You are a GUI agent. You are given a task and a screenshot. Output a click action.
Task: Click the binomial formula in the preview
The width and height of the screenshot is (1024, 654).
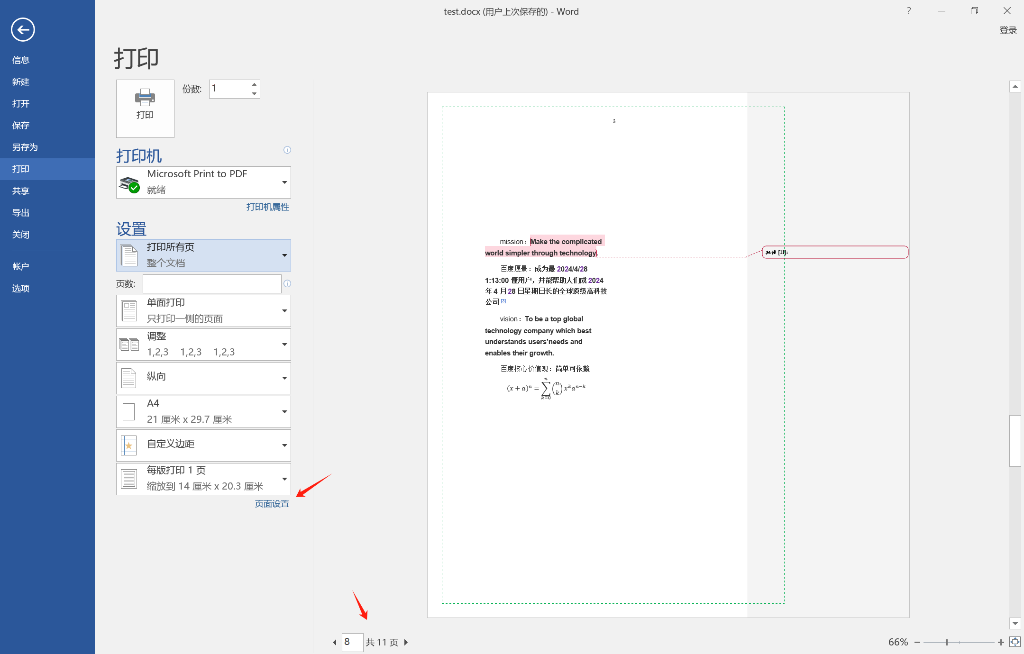coord(546,389)
